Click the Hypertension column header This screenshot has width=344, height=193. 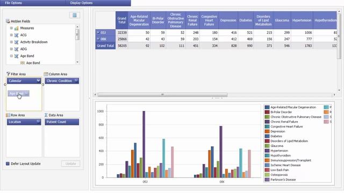tap(302, 20)
